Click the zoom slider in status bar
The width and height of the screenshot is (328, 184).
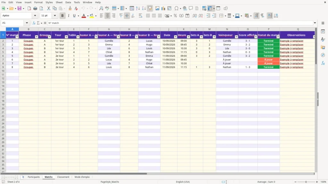[306, 182]
